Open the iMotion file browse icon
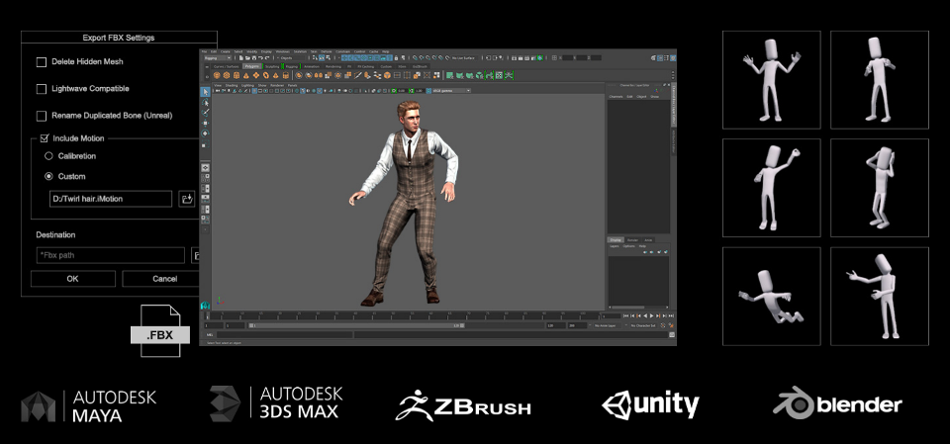950x444 pixels. point(187,199)
